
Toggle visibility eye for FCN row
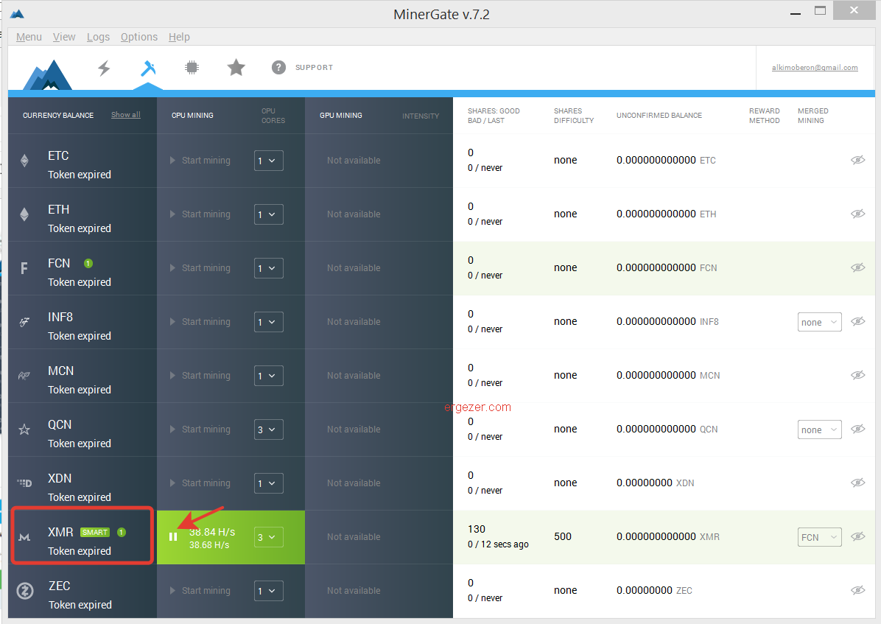(x=857, y=267)
